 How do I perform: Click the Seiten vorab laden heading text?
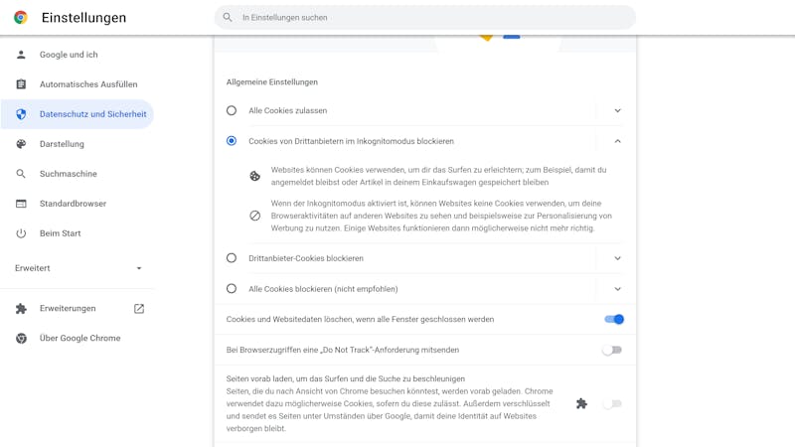point(345,378)
